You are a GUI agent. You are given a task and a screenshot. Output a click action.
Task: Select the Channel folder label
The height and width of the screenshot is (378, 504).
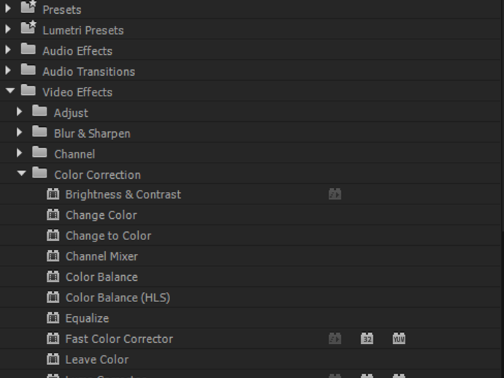point(75,154)
